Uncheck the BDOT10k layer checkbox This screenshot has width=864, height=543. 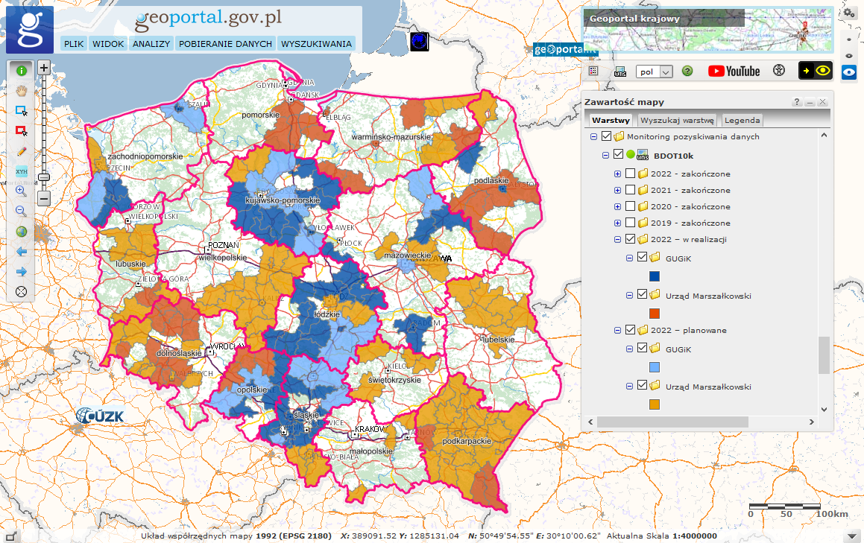point(618,155)
